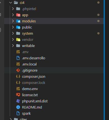
Task: Click the modules modified status dot
Action: tap(98, 21)
